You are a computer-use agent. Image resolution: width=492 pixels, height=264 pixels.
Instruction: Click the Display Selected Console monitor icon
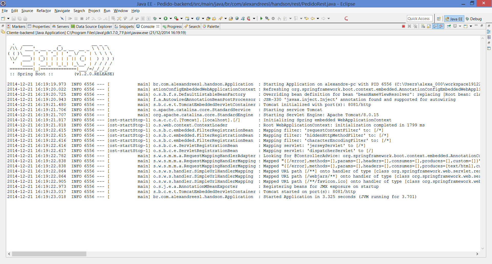tap(455, 26)
